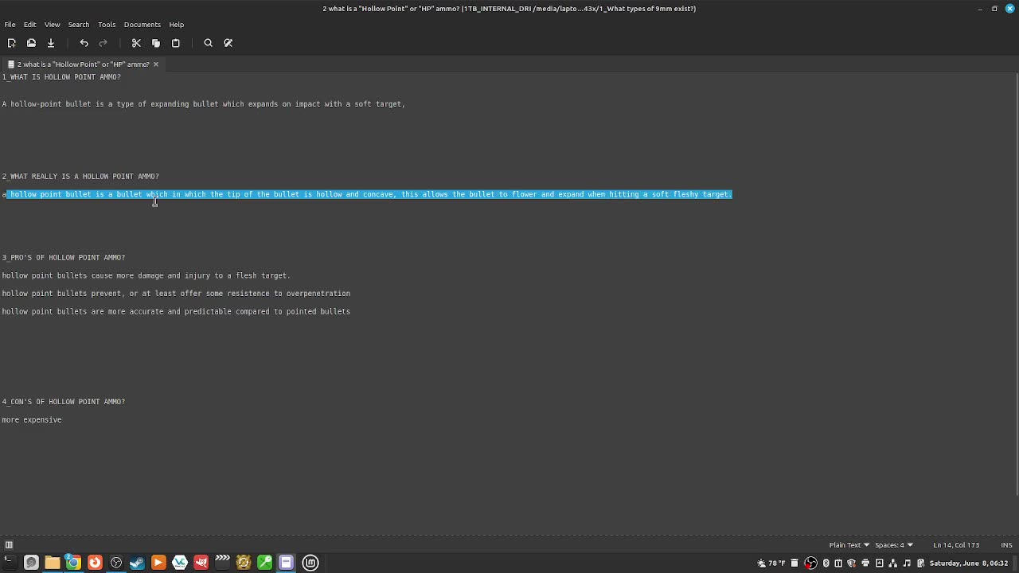Open the orange media player in taskbar
Screen dimensions: 1019x573
coord(158,563)
